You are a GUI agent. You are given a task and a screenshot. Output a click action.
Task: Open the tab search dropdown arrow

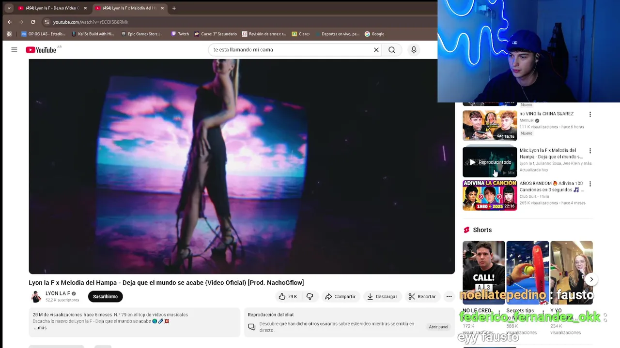coord(9,8)
